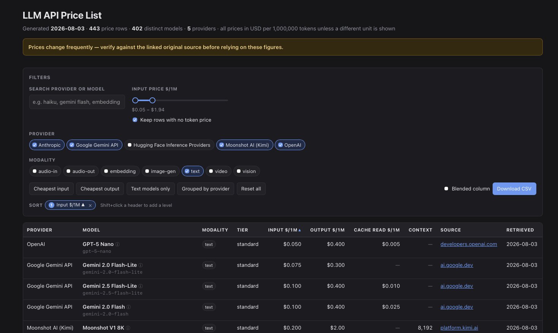This screenshot has height=333, width=558.
Task: Enable the Blended column checkbox
Action: point(446,189)
